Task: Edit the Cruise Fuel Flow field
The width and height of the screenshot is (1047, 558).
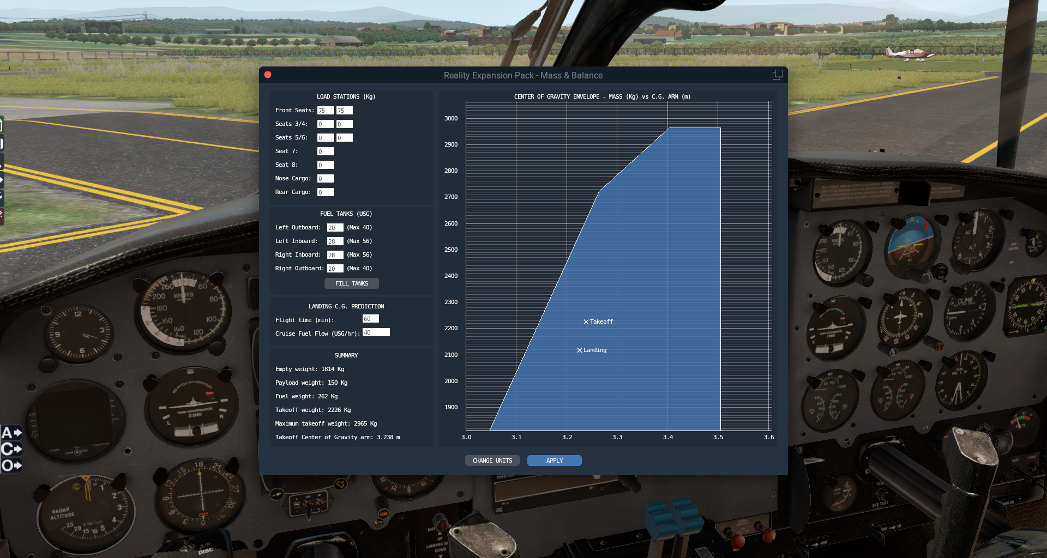Action: point(376,332)
